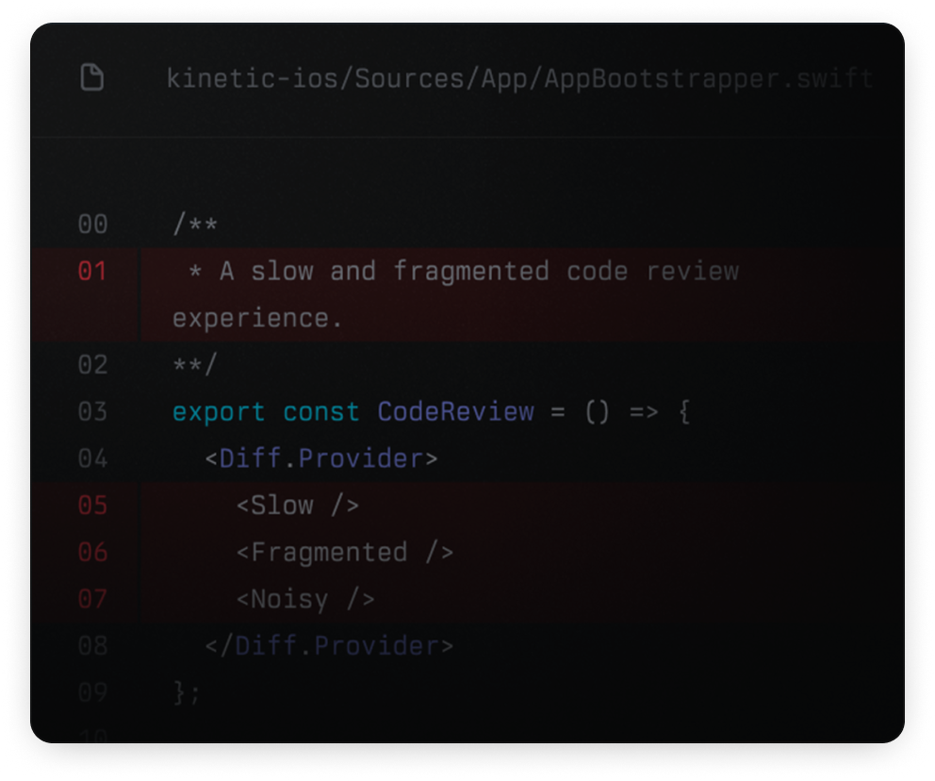
Task: Click the <Noisy /> component line
Action: pyautogui.click(x=305, y=599)
